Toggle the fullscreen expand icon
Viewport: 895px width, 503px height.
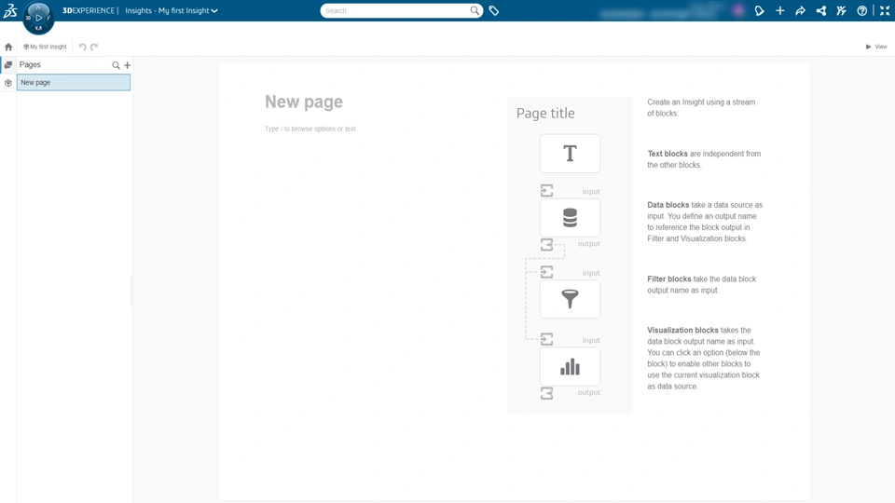(885, 11)
